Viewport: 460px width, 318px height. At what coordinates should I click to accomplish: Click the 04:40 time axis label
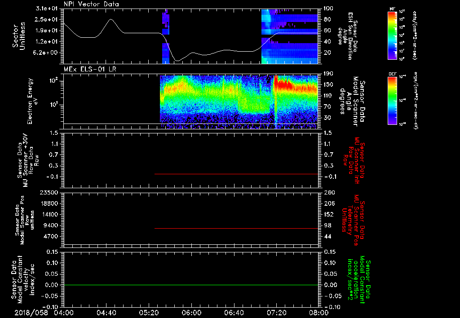pyautogui.click(x=106, y=313)
